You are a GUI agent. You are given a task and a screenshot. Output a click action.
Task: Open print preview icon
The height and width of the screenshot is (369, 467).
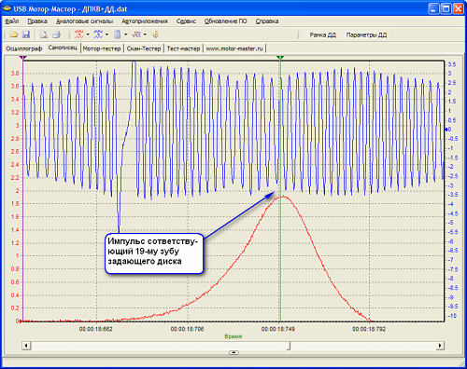(x=44, y=34)
